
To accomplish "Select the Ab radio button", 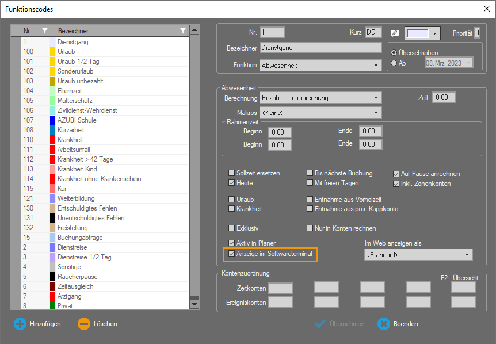I will click(x=394, y=63).
